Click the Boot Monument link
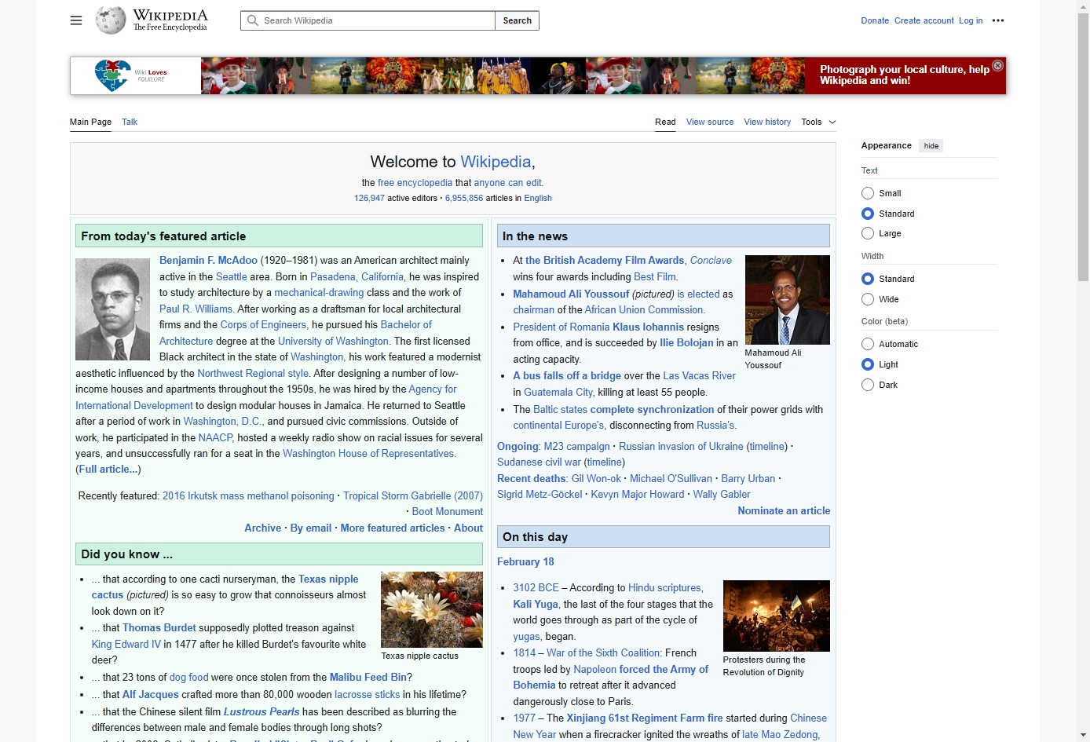The width and height of the screenshot is (1090, 742). [448, 512]
